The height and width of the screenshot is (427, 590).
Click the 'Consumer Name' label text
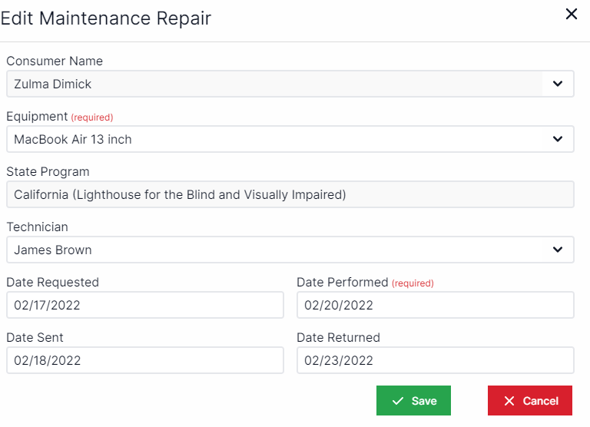click(55, 61)
